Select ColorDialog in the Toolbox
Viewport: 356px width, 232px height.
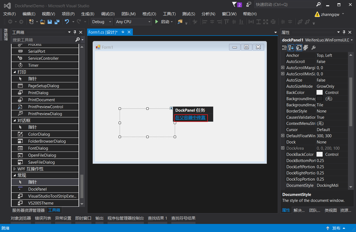[x=45, y=134]
